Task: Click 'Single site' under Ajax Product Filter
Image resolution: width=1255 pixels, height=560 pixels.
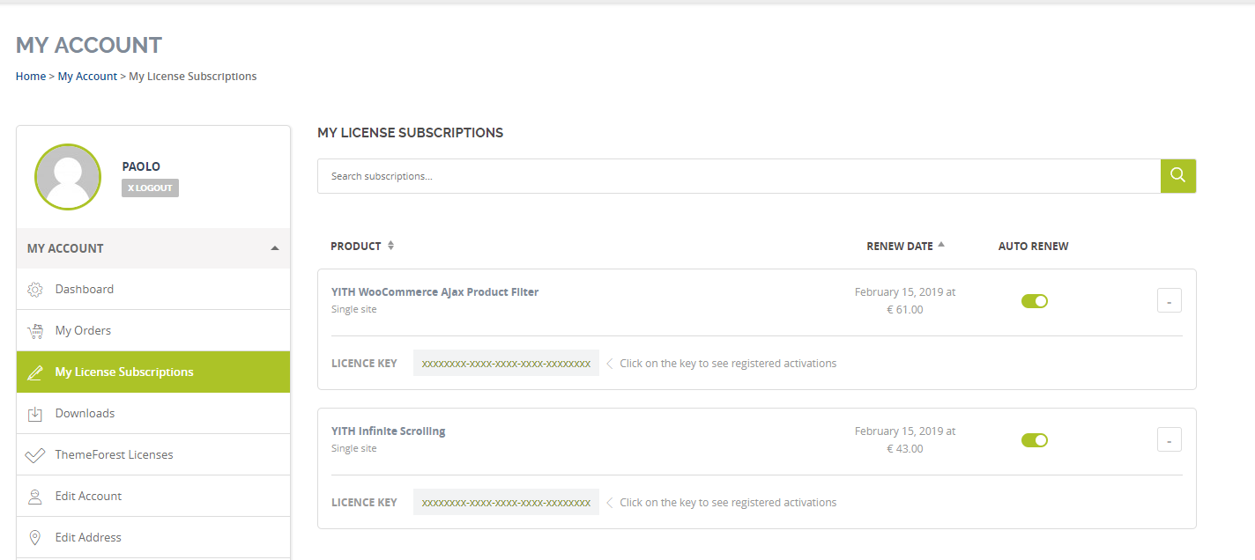Action: 353,310
